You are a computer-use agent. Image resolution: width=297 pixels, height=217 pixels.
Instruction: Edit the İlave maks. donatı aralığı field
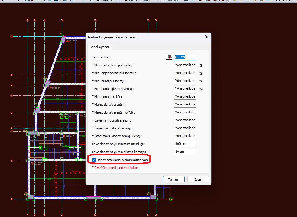coord(185,128)
